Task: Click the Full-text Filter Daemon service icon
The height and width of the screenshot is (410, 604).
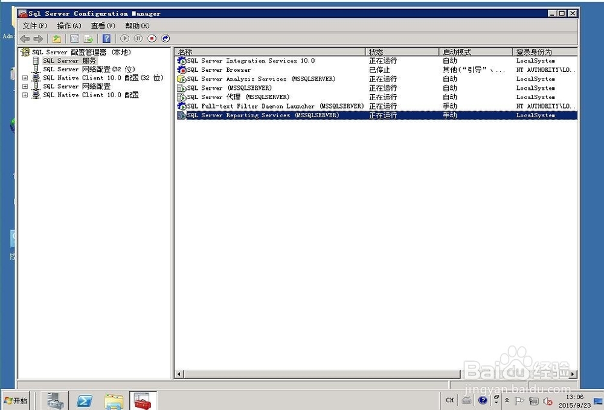Action: pyautogui.click(x=181, y=106)
